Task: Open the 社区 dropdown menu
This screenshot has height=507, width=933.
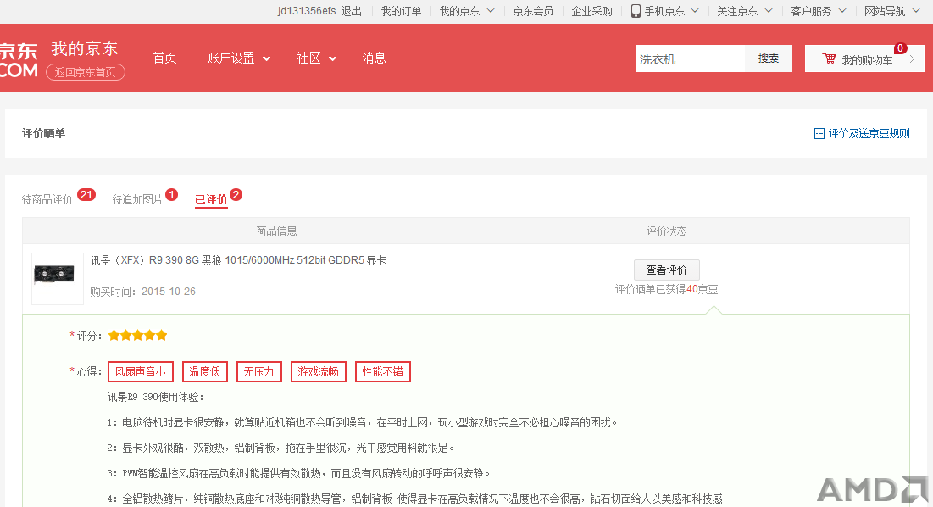Action: (317, 58)
